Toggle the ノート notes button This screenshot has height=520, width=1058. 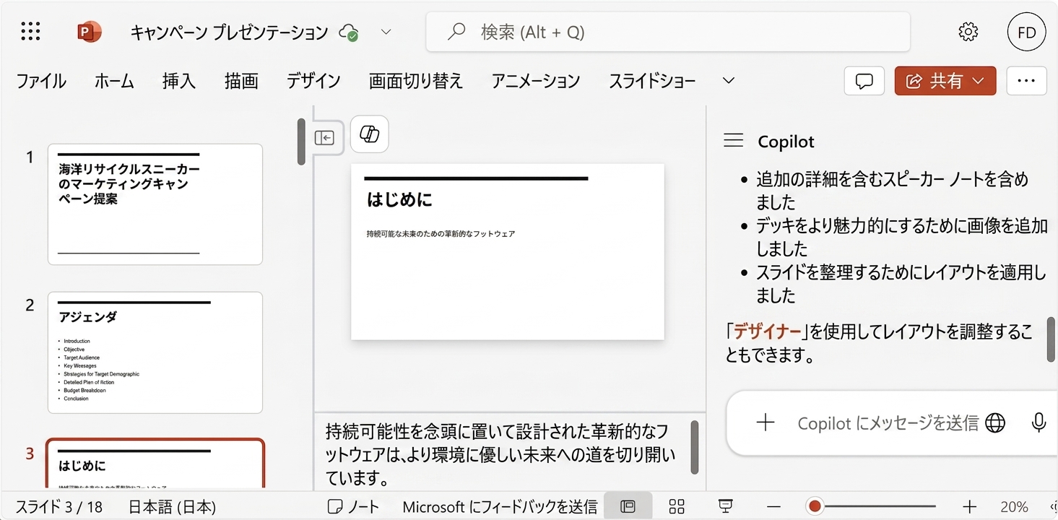[353, 506]
